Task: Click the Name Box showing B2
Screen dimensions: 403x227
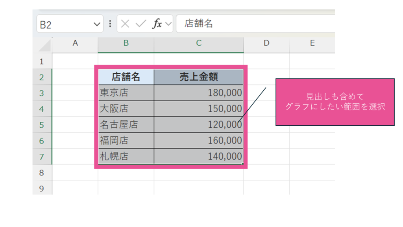Action: click(x=63, y=24)
